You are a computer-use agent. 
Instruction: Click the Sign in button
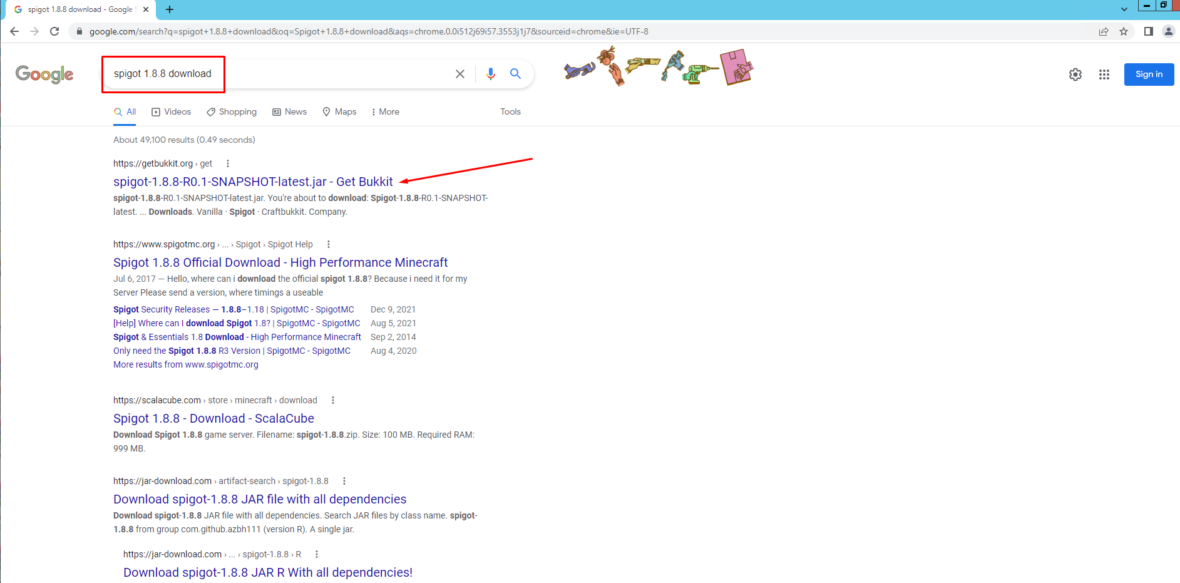click(1149, 75)
